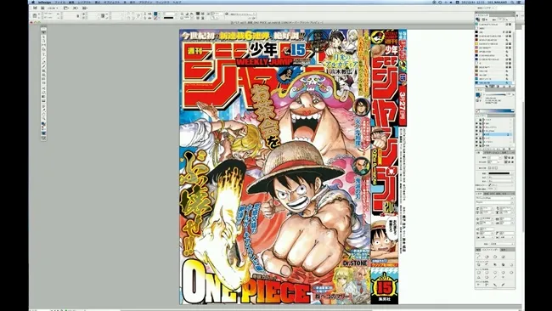Select the Direct Selection tool in toolbox
The height and width of the screenshot is (311, 552).
coord(43,37)
